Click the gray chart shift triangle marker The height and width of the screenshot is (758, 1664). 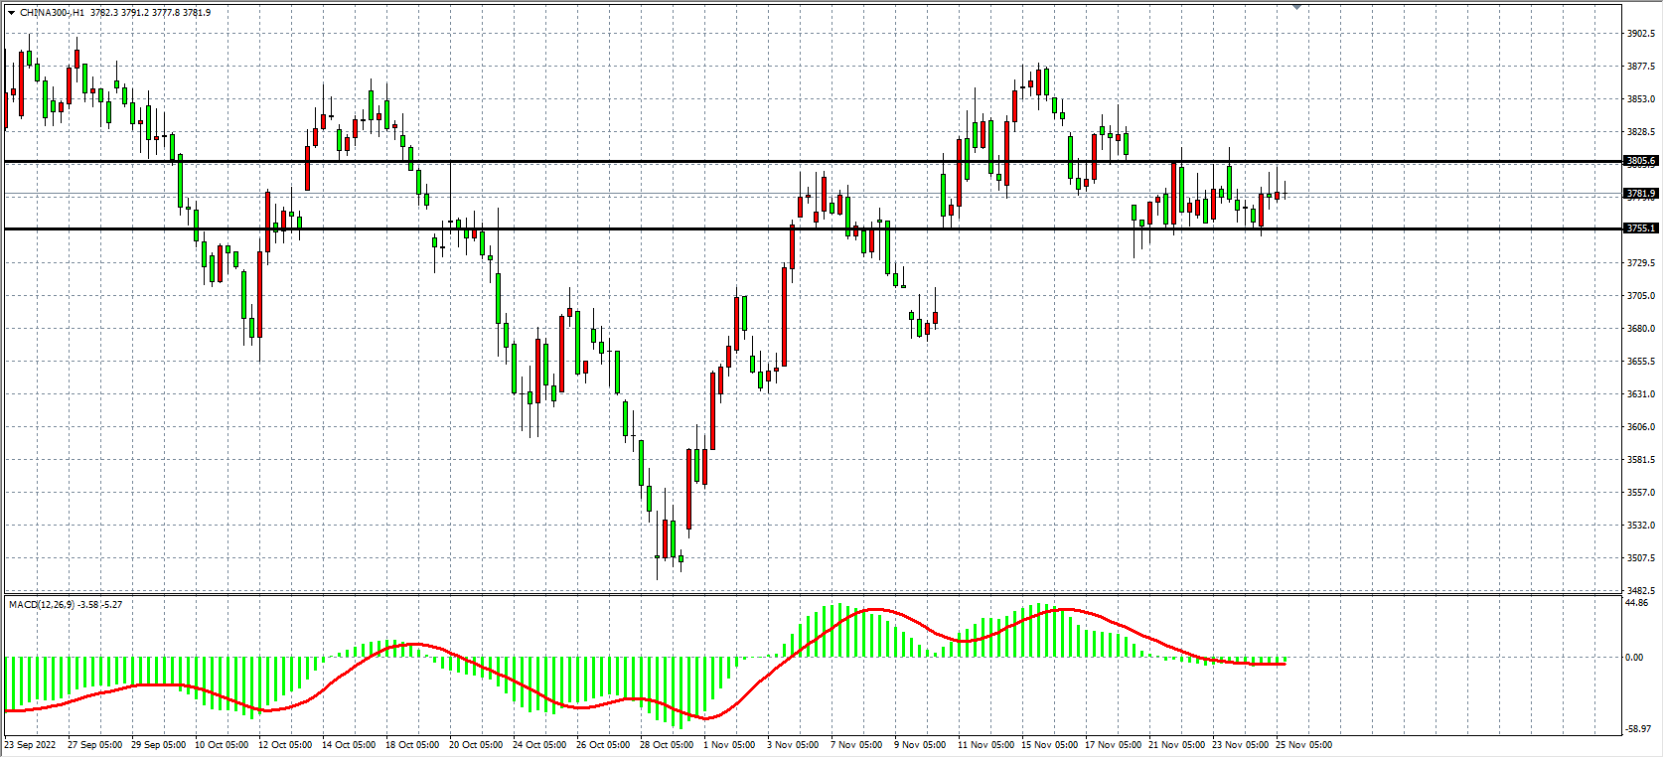[x=1295, y=7]
